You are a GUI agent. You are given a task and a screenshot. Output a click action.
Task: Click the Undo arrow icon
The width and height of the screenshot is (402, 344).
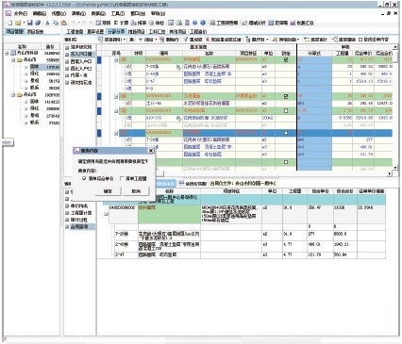click(74, 23)
